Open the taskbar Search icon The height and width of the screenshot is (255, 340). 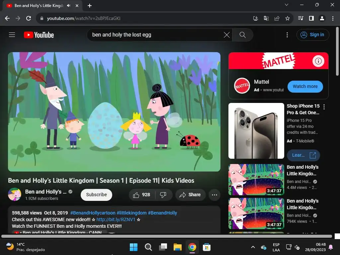tap(148, 247)
